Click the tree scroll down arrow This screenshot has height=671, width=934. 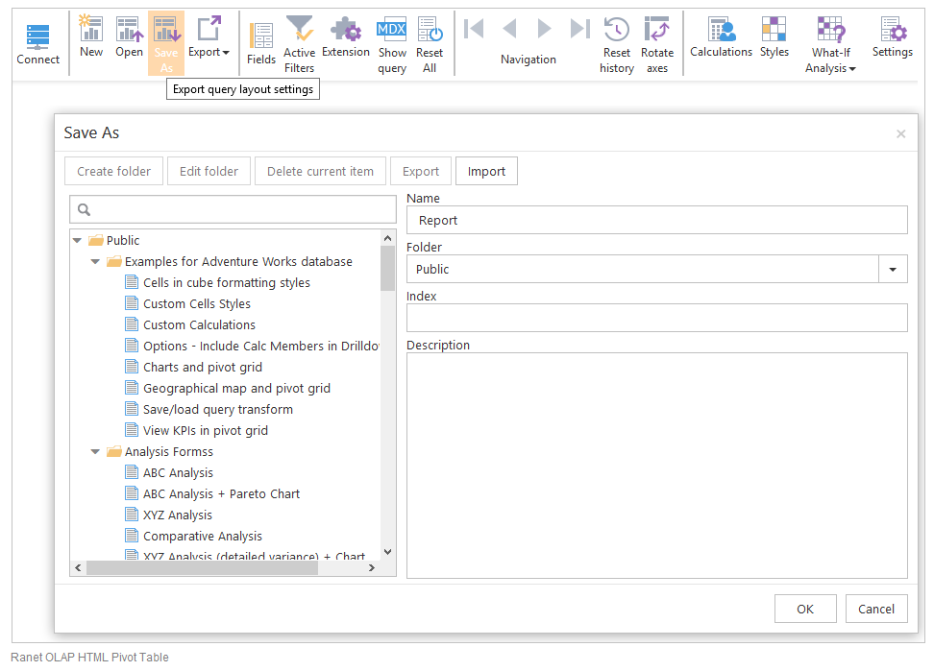pyautogui.click(x=388, y=552)
